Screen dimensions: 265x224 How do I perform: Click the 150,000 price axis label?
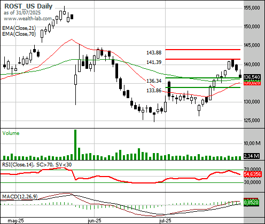point(252,27)
